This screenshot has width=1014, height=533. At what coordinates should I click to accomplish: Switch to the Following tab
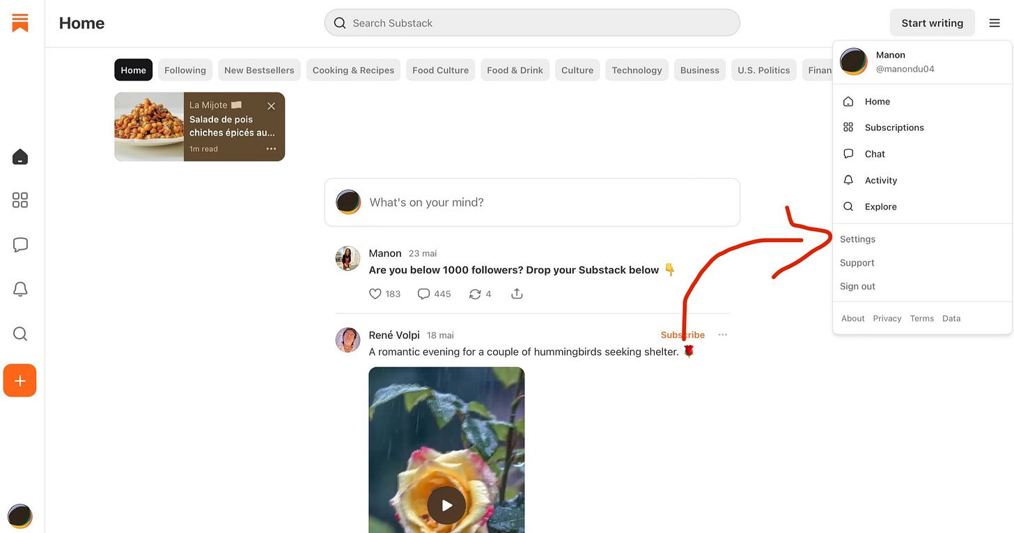point(185,70)
